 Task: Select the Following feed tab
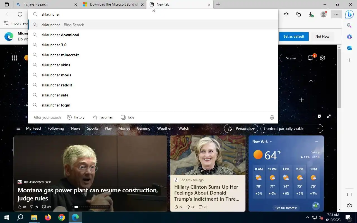(x=56, y=128)
